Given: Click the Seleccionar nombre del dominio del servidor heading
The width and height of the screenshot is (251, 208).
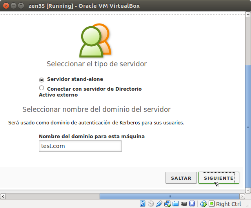Looking at the screenshot, I should 96,109.
